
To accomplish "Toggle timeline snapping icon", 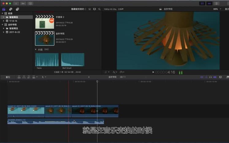I will pos(215,77).
